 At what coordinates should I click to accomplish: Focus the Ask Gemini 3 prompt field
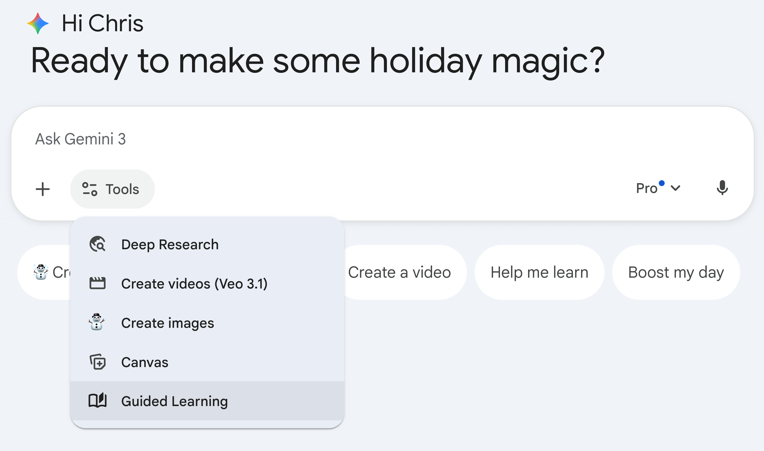pyautogui.click(x=382, y=139)
